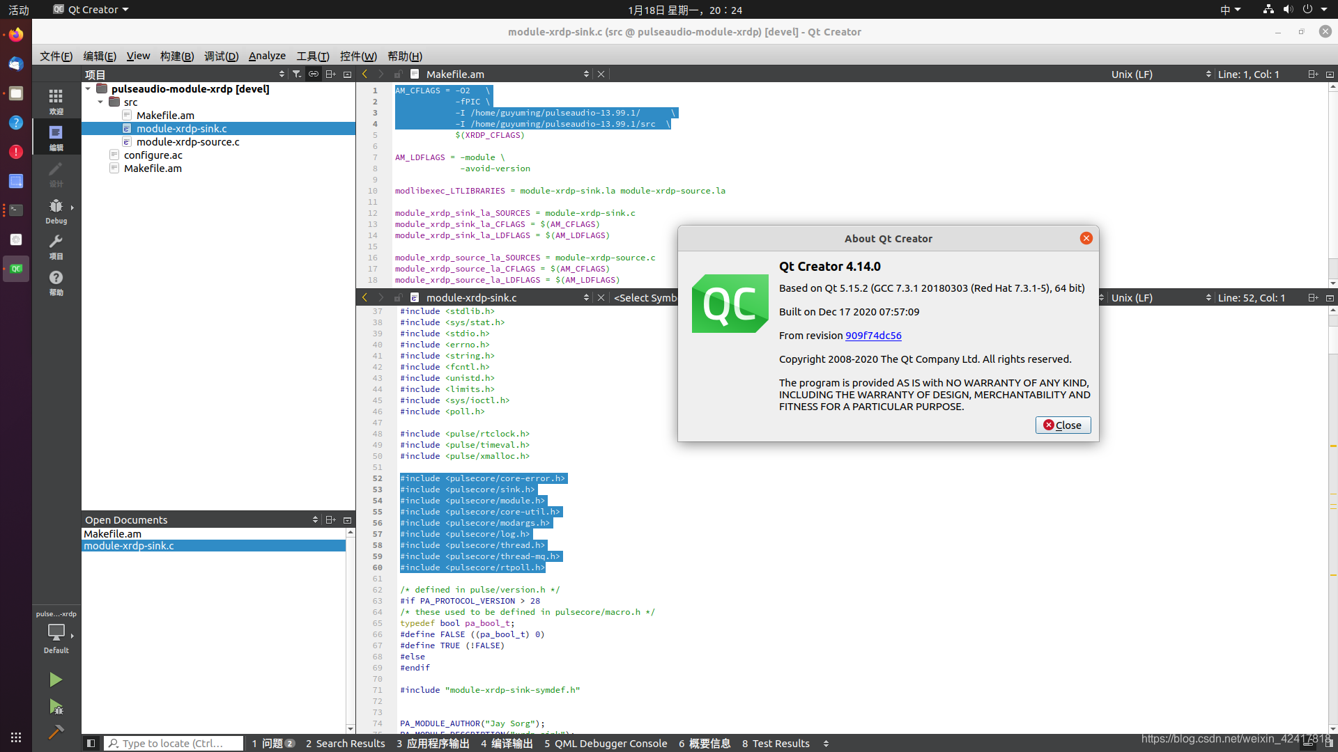Switch to the 欢迎 (Welcome) mode
Screen dimensions: 1338x752
coord(56,101)
